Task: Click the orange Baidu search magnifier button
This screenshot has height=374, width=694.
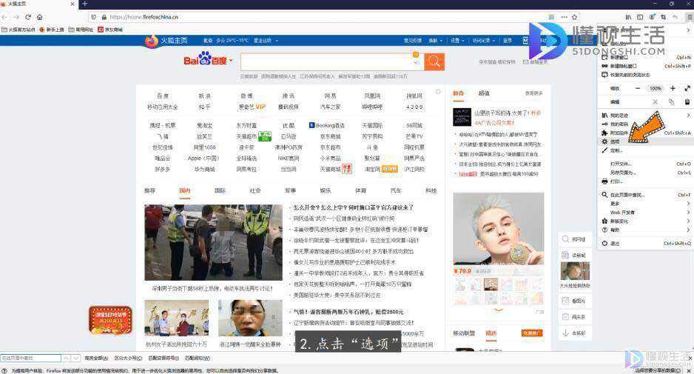Action: [434, 61]
